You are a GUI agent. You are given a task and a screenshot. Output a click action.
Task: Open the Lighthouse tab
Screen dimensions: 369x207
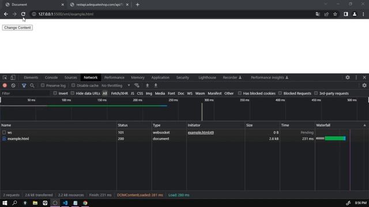[x=208, y=78]
